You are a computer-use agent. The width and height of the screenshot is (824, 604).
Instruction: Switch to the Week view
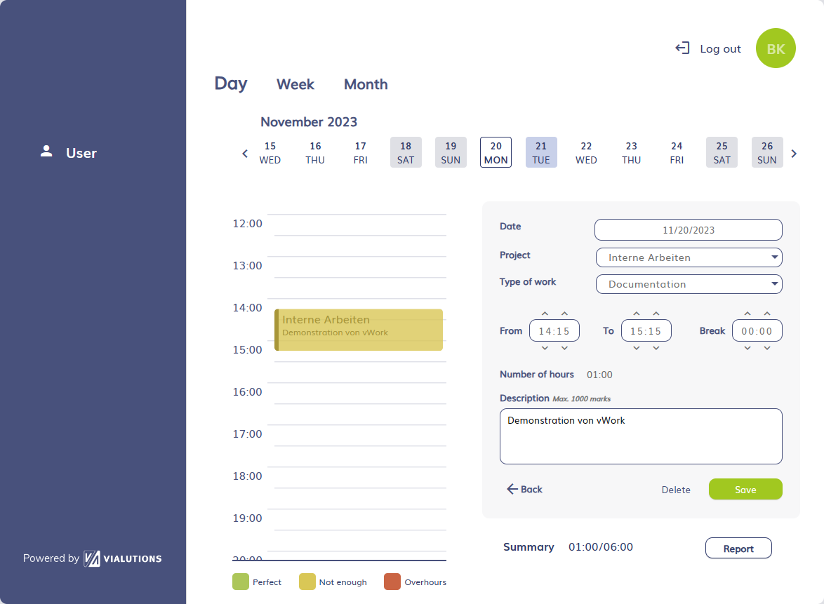point(295,84)
